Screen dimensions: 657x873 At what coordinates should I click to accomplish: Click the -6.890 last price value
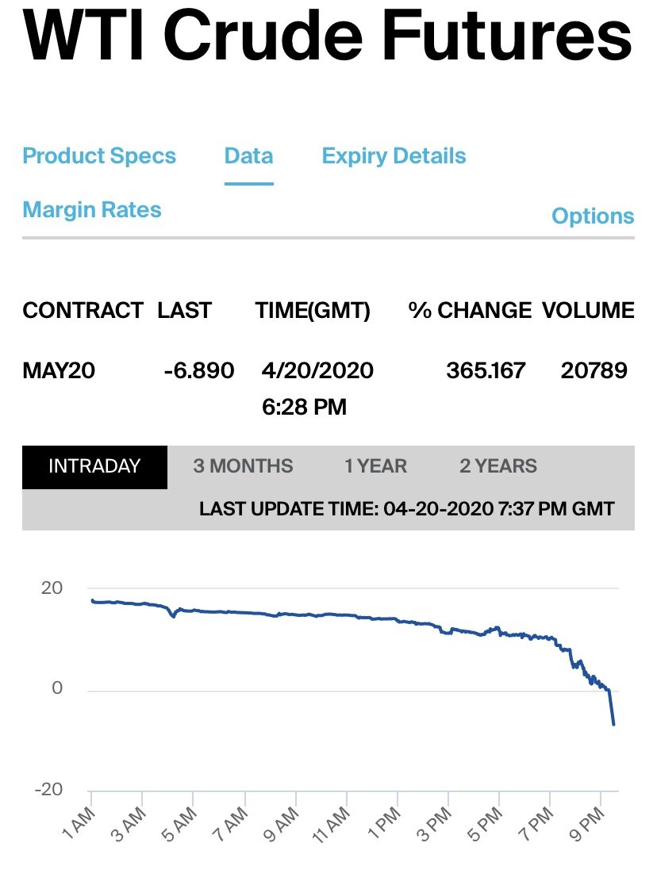[x=199, y=370]
